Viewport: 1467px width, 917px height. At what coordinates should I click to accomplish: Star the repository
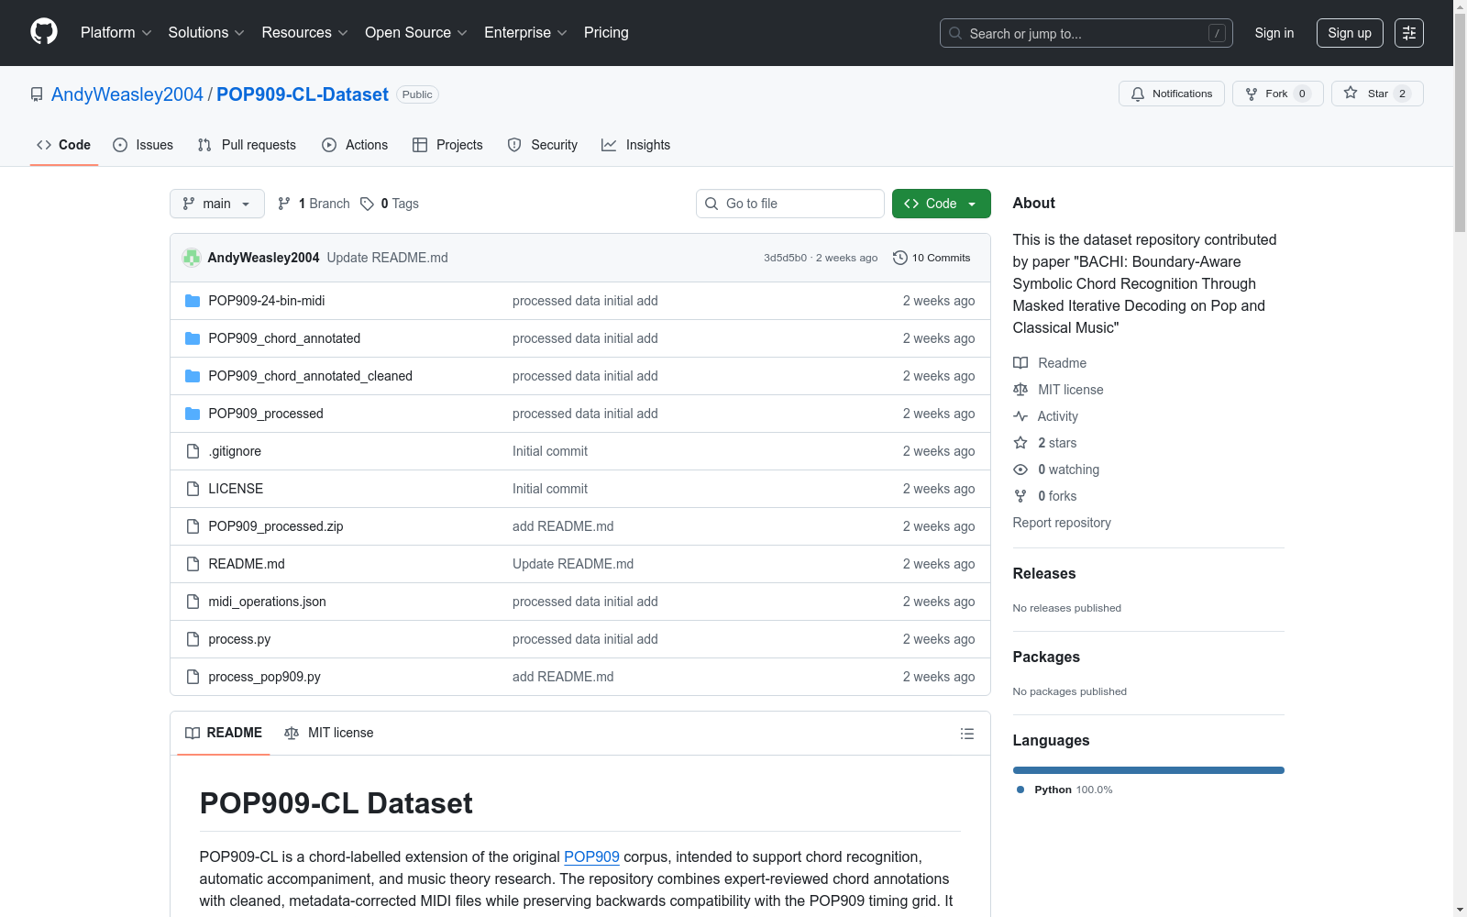1377,94
